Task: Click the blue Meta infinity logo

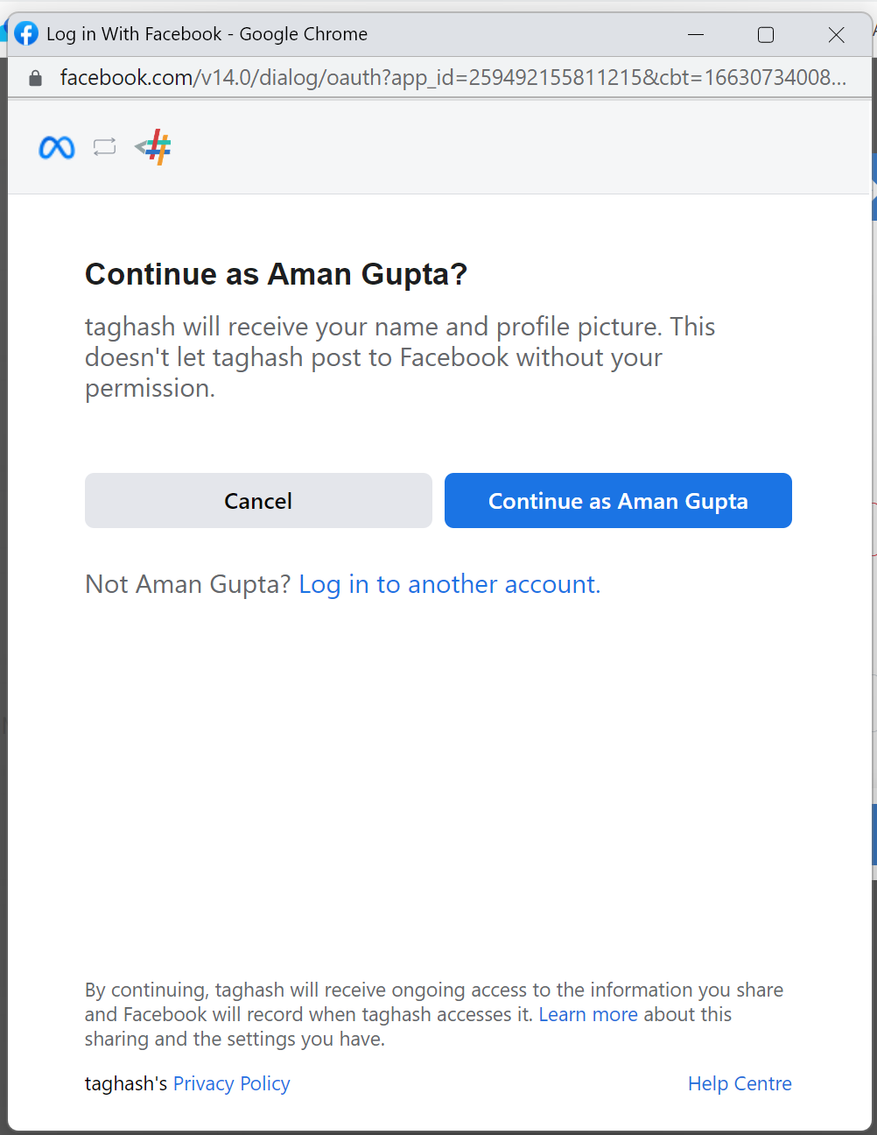Action: [57, 147]
